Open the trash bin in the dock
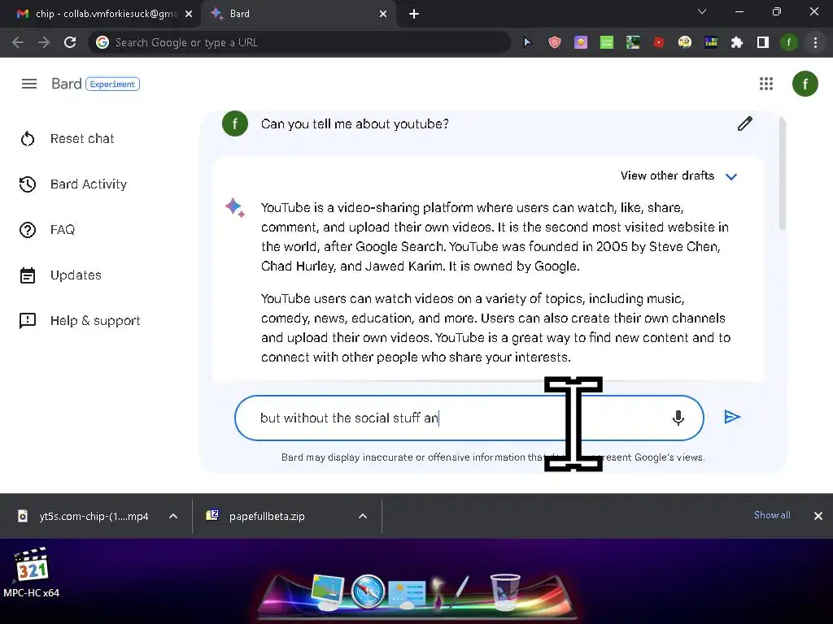This screenshot has width=833, height=624. (x=504, y=591)
